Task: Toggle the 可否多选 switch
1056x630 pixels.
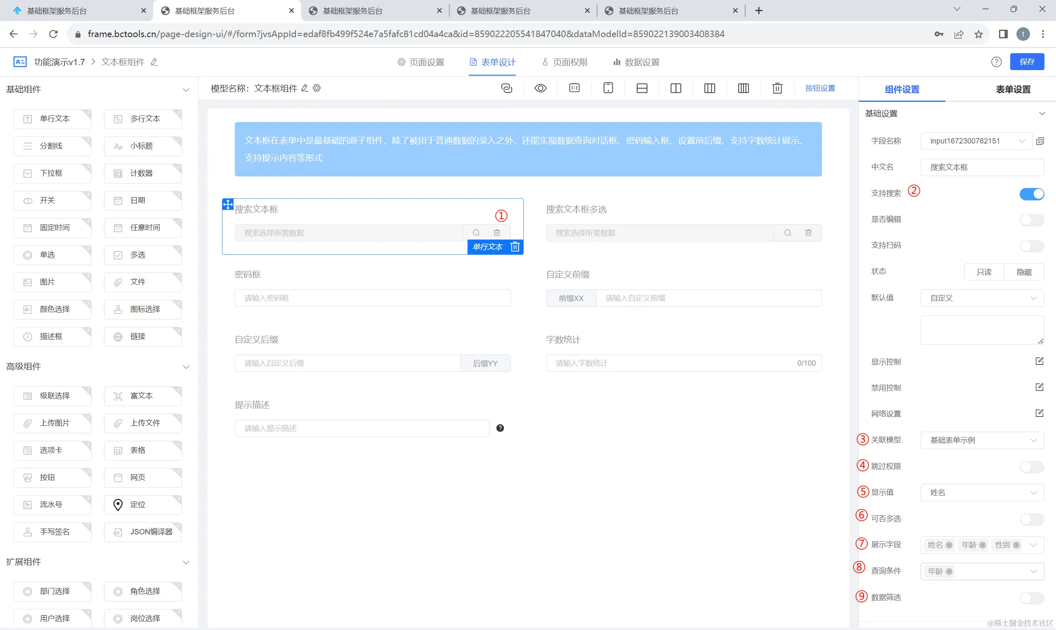Action: point(1031,519)
